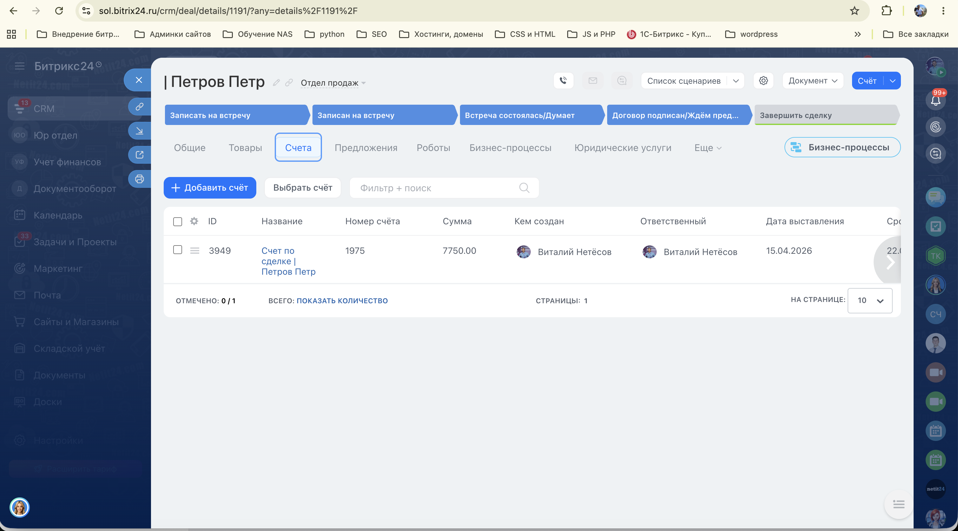Open browser extensions puzzle icon

[887, 11]
